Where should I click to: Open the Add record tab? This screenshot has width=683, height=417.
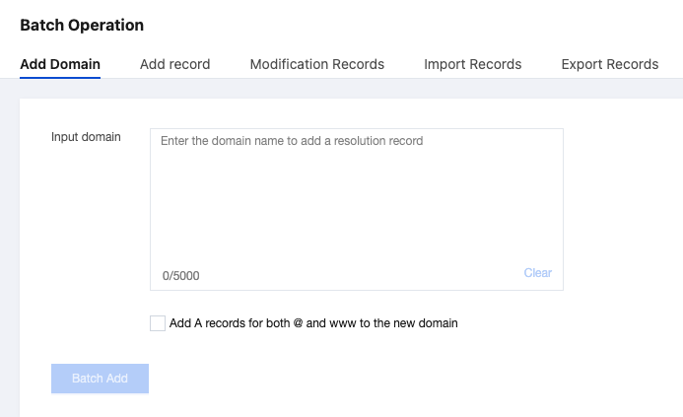[174, 64]
